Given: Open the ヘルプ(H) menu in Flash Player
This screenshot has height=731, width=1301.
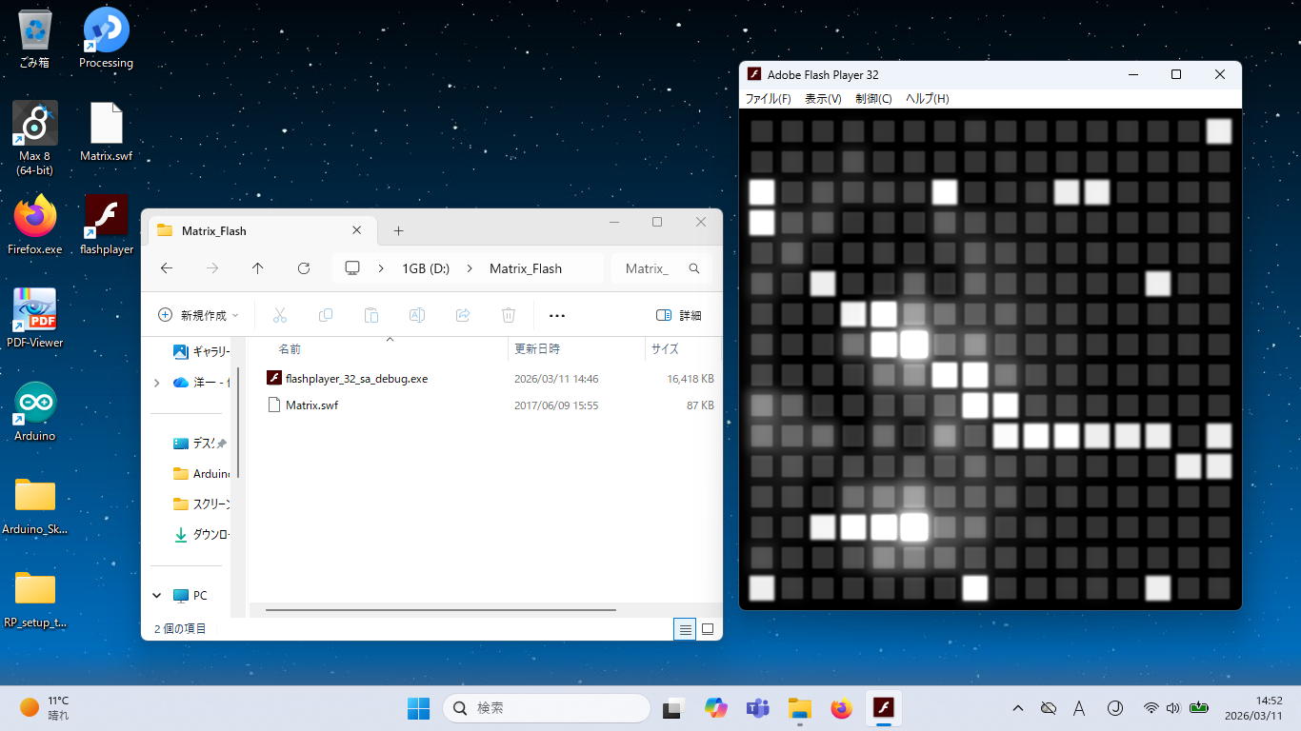Looking at the screenshot, I should pos(927,98).
